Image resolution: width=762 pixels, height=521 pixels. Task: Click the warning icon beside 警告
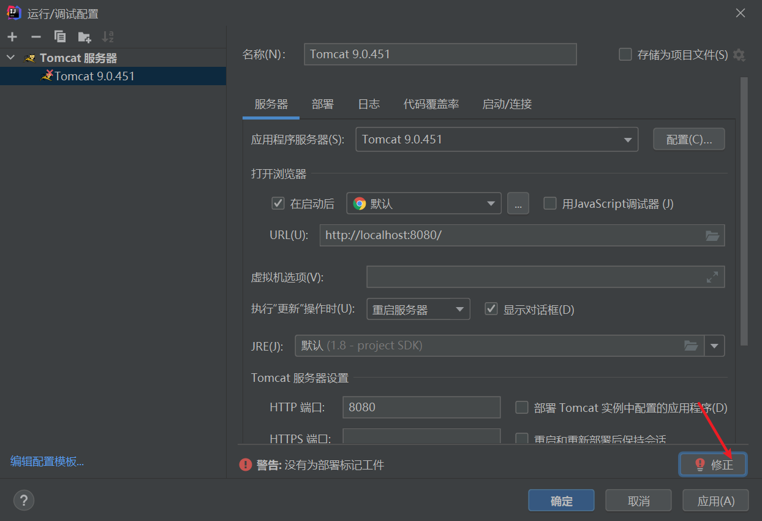[x=246, y=465]
